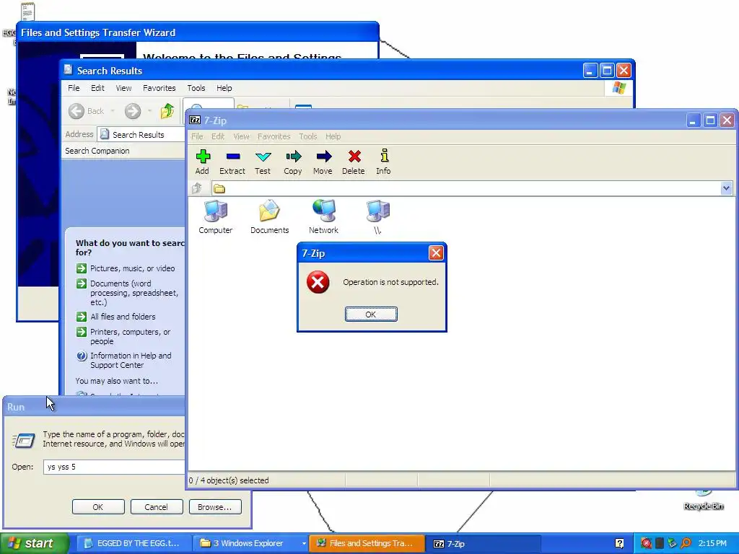Click the help question mark in taskbar

[x=620, y=543]
